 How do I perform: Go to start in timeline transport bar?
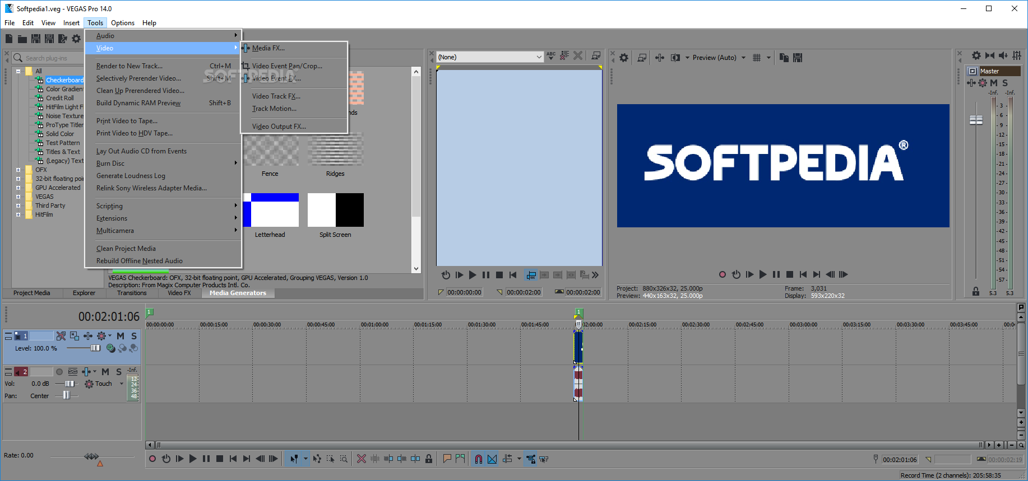[x=233, y=459]
